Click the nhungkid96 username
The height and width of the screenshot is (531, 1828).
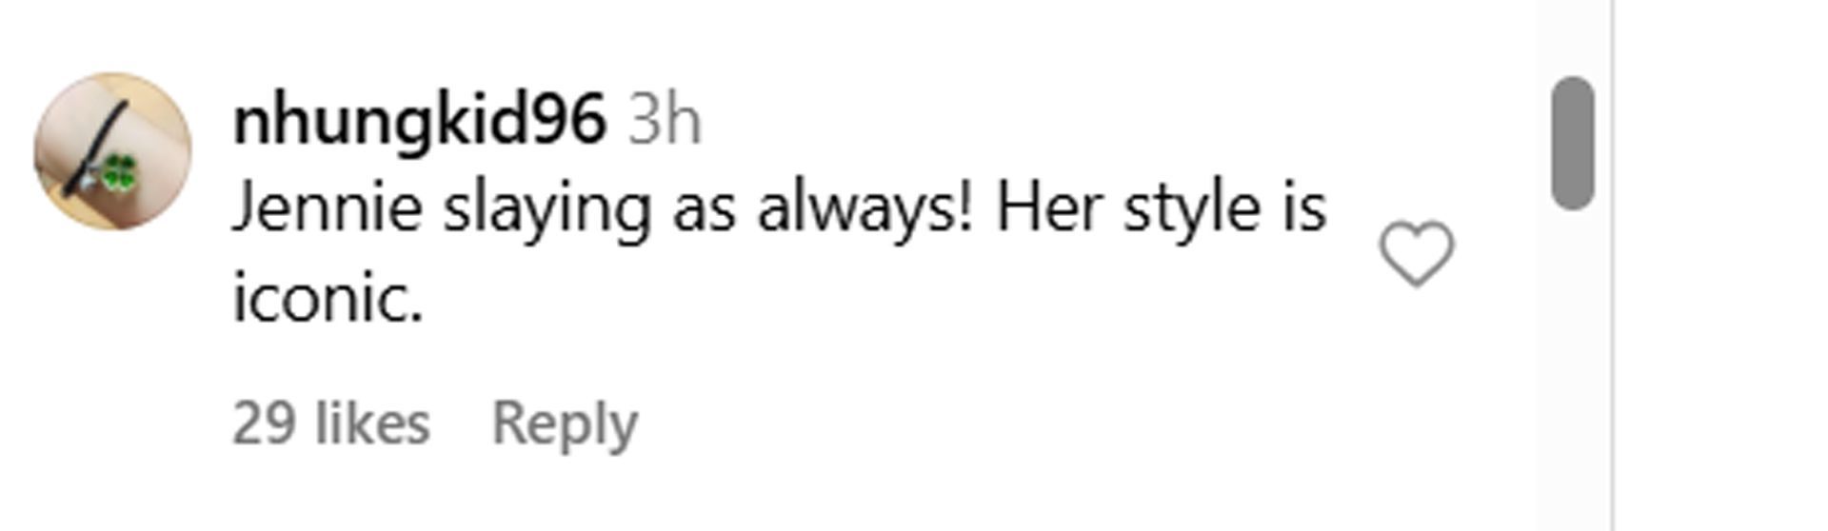[419, 121]
